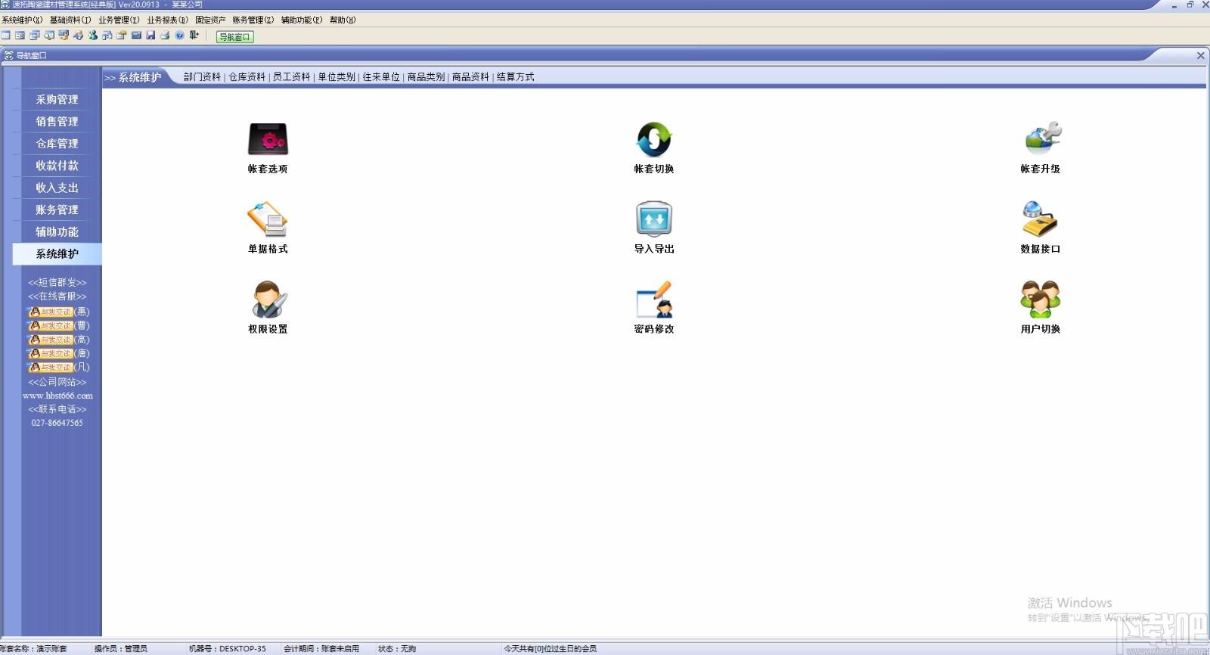
Task: Open the 业务报表 menu
Action: pos(167,20)
